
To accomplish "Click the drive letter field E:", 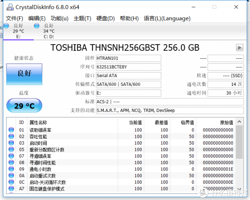I will (x=128, y=93).
